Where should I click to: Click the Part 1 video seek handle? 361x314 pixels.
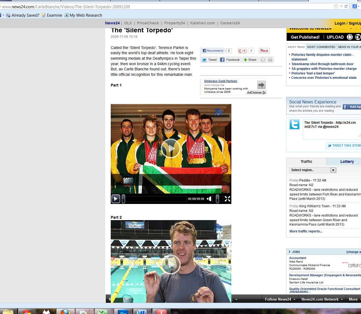pyautogui.click(x=123, y=199)
